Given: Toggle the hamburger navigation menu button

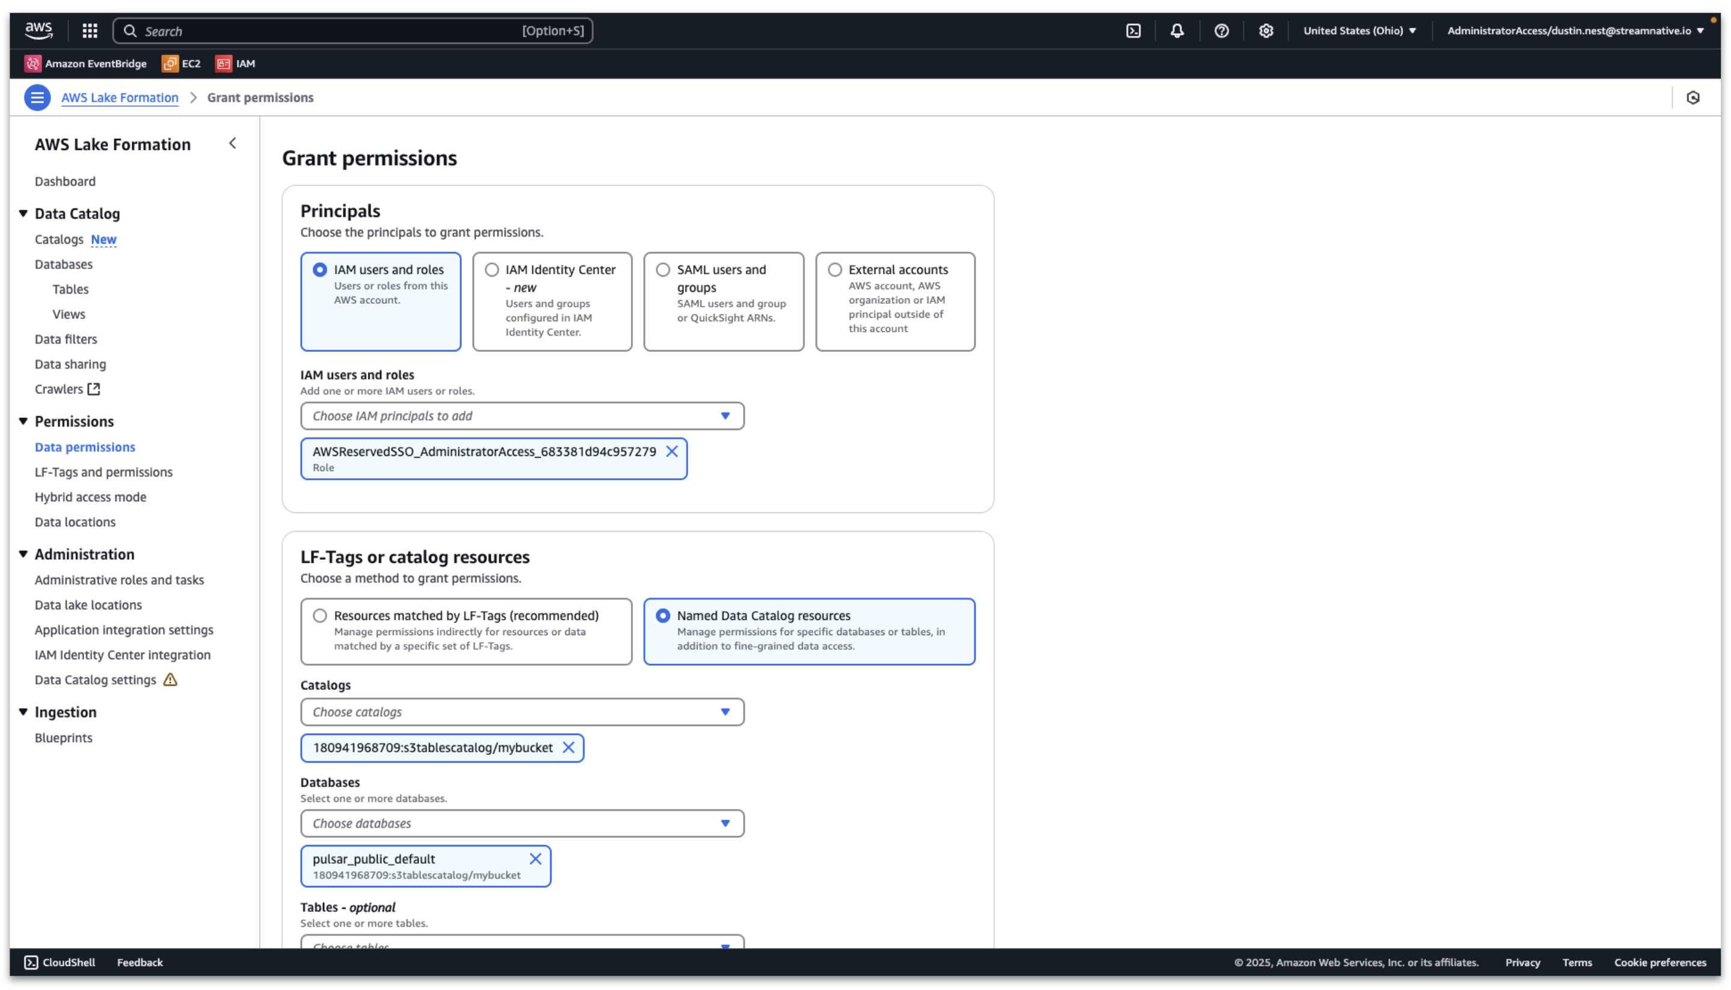Looking at the screenshot, I should [37, 97].
